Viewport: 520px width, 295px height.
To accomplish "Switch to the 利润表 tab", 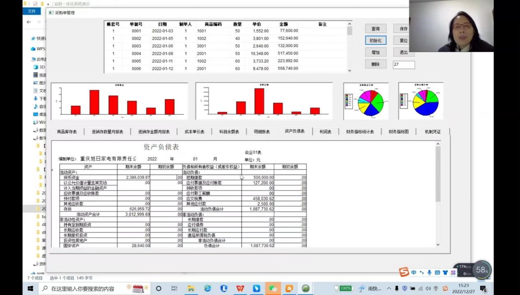I will [325, 132].
